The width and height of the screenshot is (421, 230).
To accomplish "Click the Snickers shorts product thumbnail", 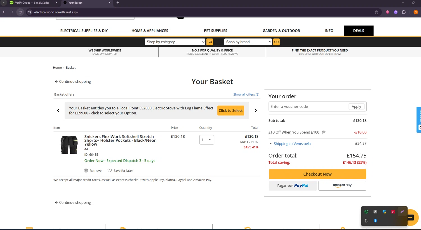I will point(69,145).
